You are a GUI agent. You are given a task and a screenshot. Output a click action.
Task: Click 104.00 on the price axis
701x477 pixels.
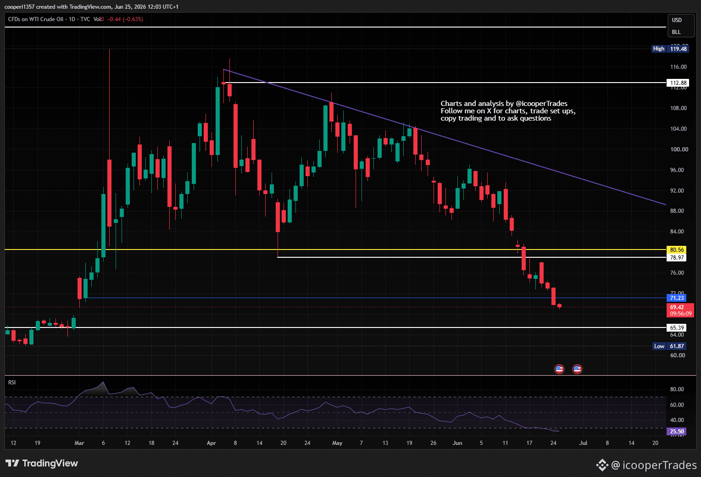point(679,129)
